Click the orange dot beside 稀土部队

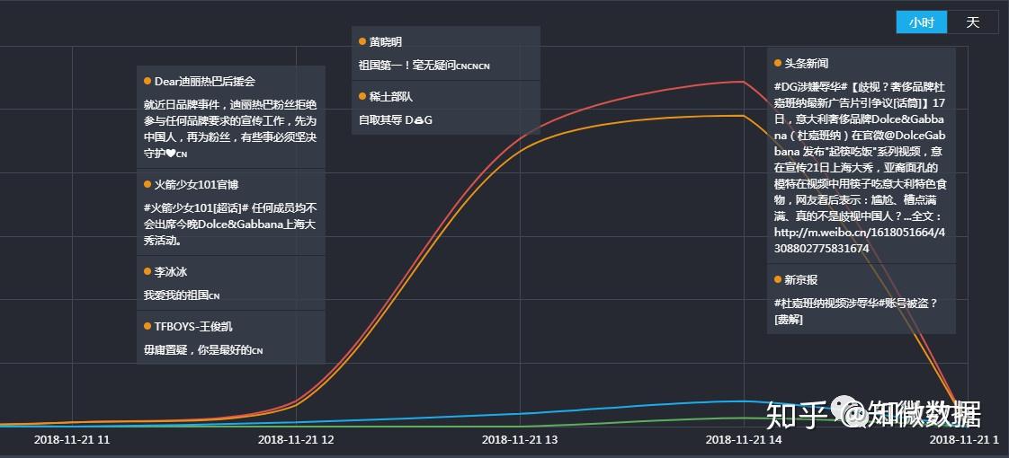pos(362,96)
